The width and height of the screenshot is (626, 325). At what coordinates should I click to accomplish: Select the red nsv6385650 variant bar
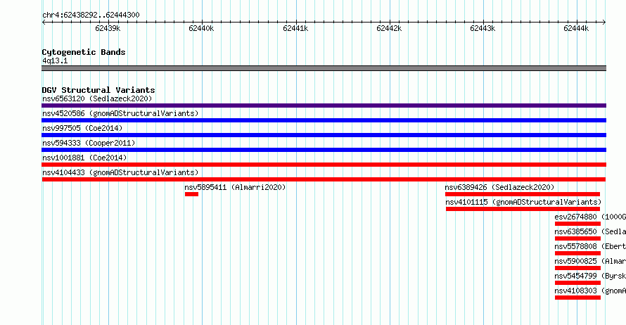pyautogui.click(x=577, y=238)
